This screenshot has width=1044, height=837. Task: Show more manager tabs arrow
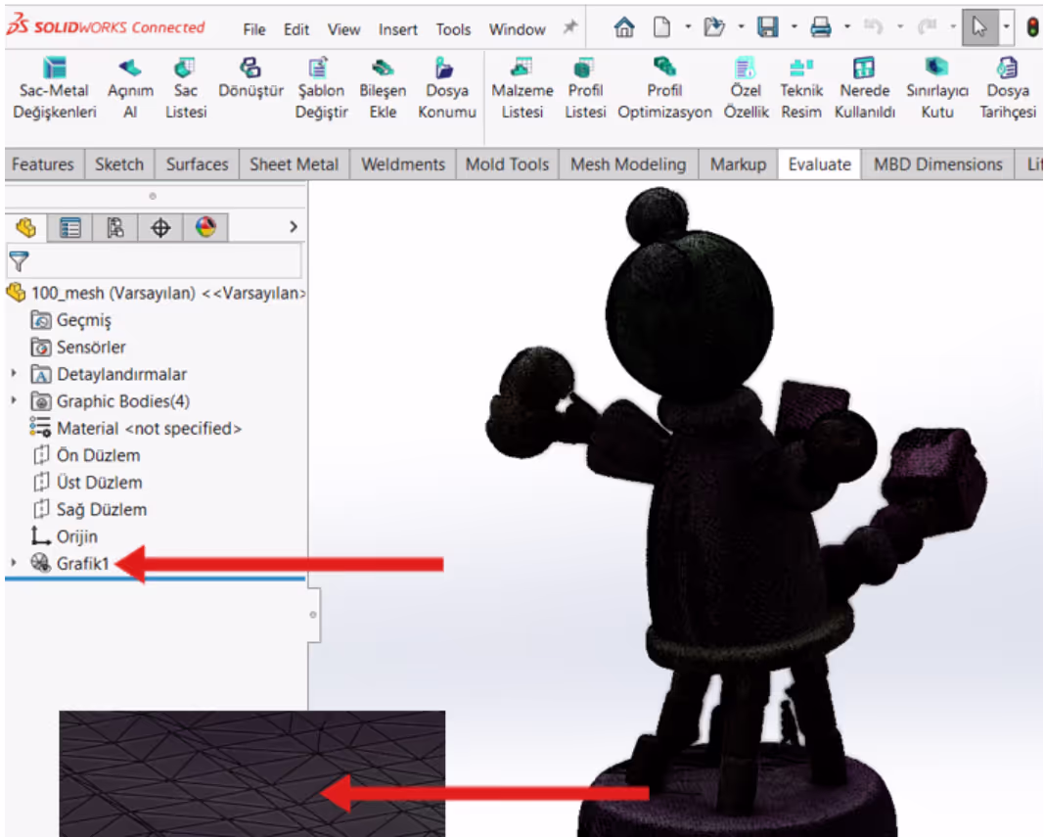tap(293, 227)
